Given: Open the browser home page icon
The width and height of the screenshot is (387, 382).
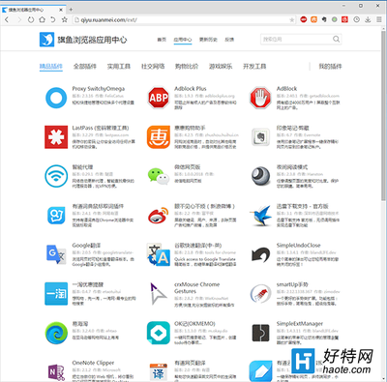Looking at the screenshot, I should tap(42, 20).
